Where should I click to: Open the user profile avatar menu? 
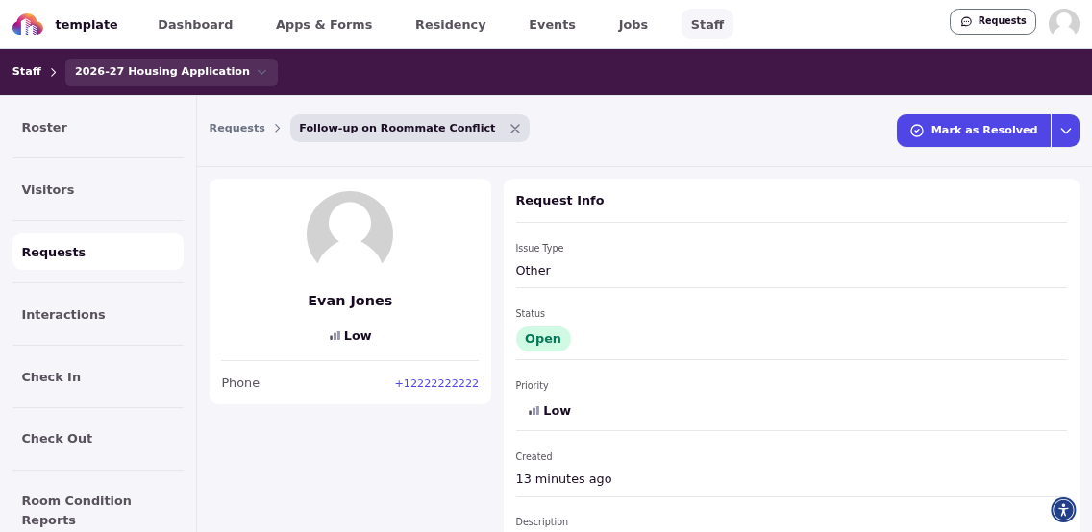point(1063,24)
